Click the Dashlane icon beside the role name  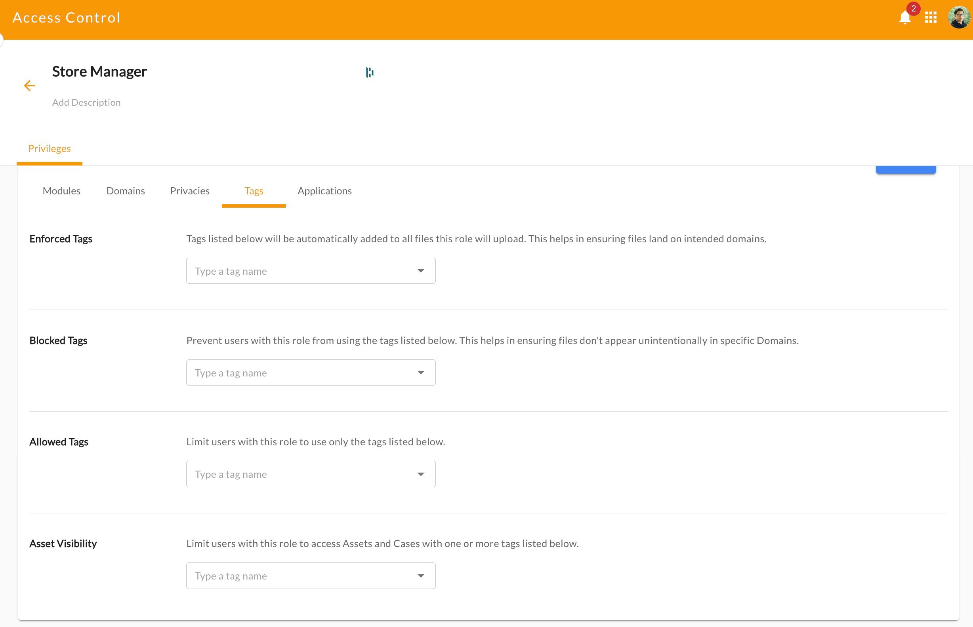click(369, 72)
